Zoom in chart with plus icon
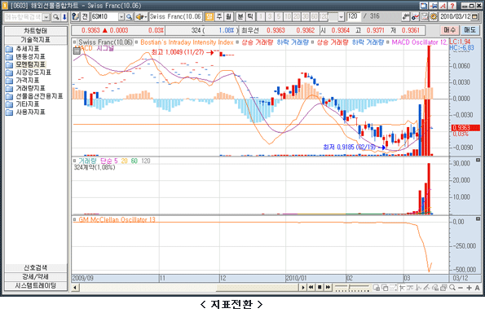 click(x=469, y=288)
